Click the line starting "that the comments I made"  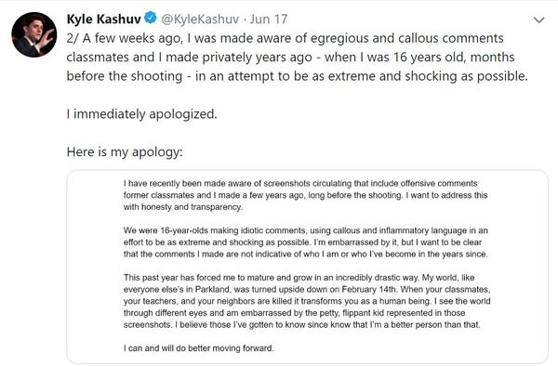(306, 255)
